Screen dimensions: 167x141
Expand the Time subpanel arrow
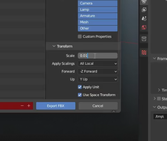(x=159, y=90)
